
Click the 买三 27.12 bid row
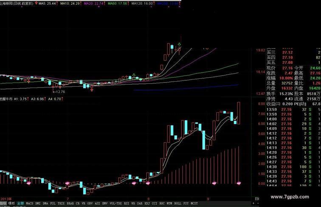pos(293,52)
